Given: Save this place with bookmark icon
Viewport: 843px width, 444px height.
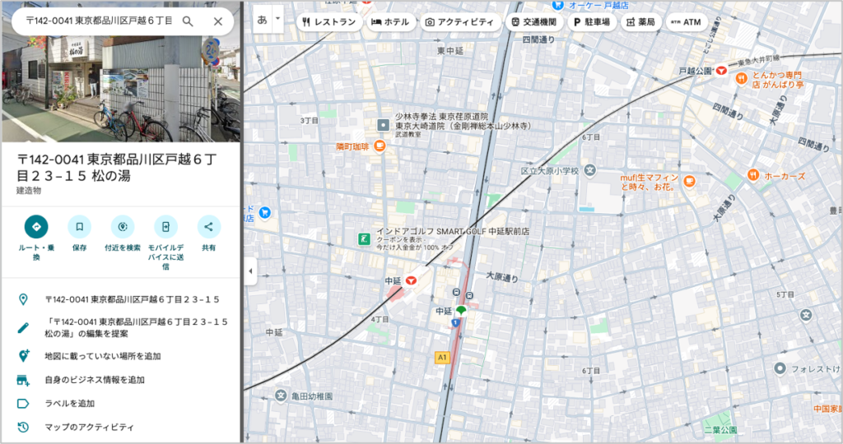Looking at the screenshot, I should point(79,227).
